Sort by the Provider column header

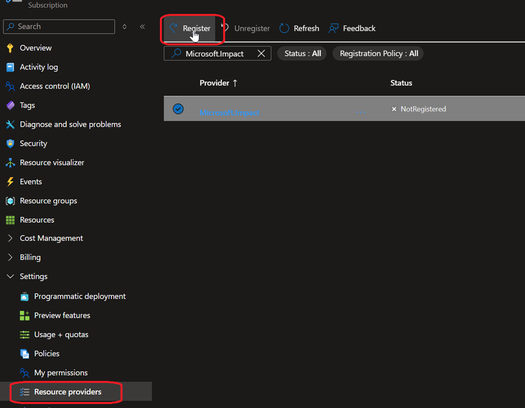click(x=218, y=83)
